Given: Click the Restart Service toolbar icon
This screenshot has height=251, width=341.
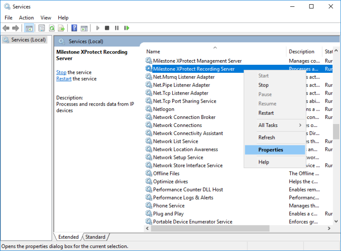Looking at the screenshot, I should click(127, 28).
